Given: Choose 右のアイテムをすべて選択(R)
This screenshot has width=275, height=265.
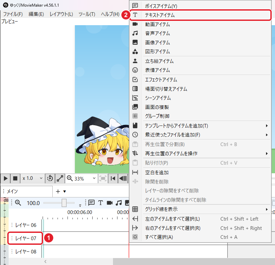Looking at the screenshot, I should click(x=200, y=228).
